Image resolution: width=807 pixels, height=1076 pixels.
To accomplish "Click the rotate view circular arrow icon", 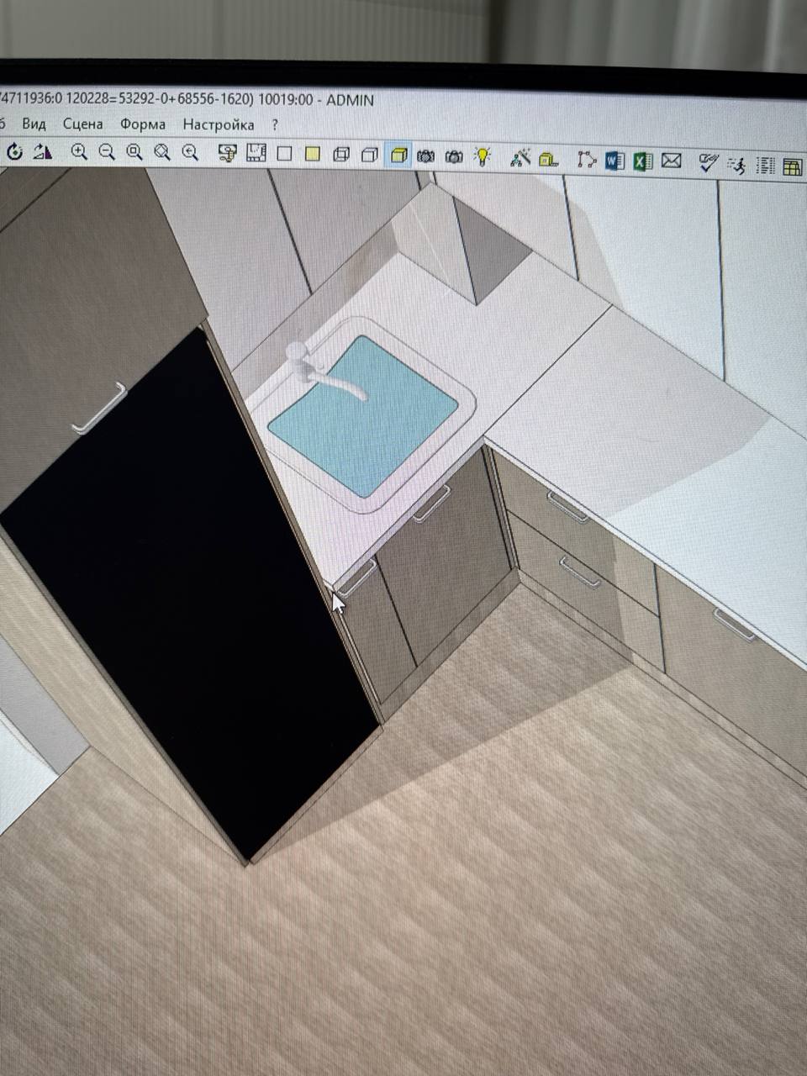I will (x=14, y=152).
